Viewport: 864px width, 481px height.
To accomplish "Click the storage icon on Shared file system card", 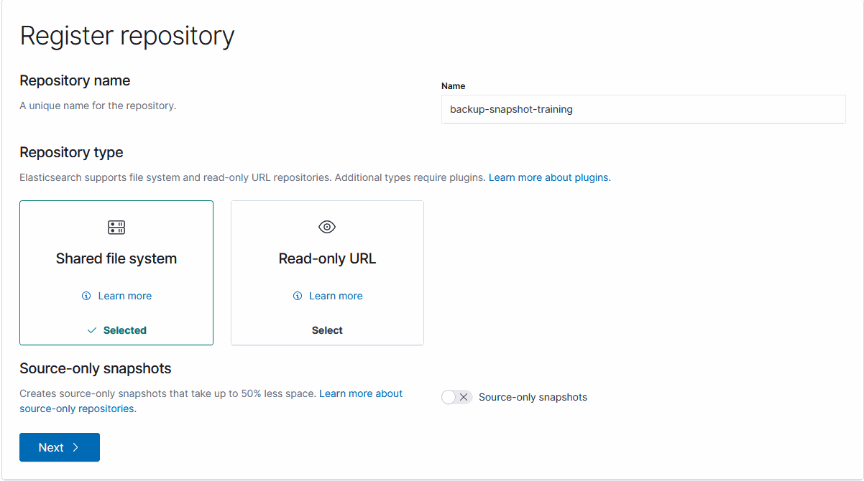I will (x=116, y=228).
